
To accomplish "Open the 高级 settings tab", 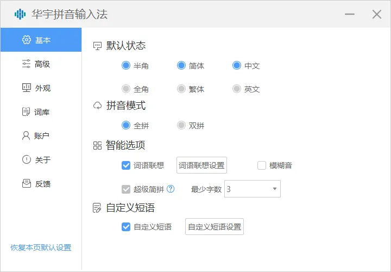I will coord(41,64).
